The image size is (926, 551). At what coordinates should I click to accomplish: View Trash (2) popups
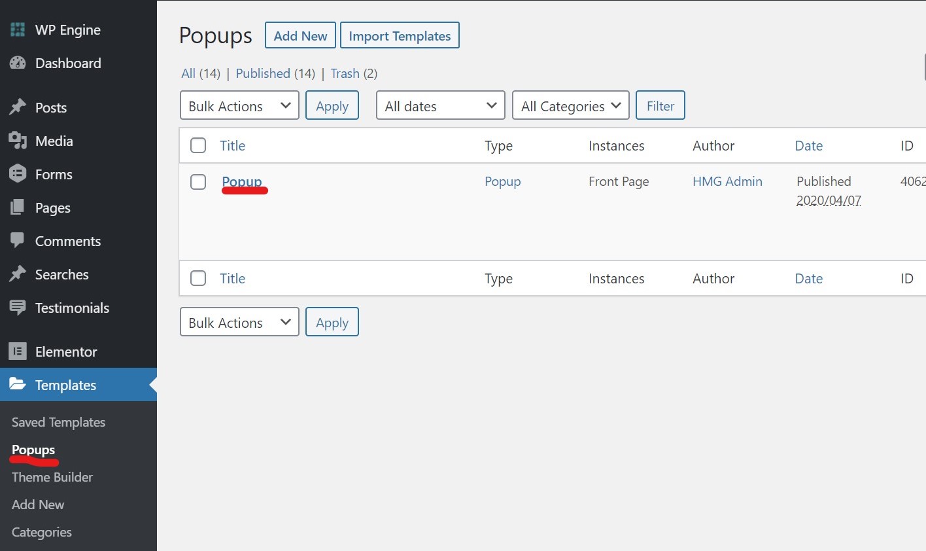pos(354,73)
